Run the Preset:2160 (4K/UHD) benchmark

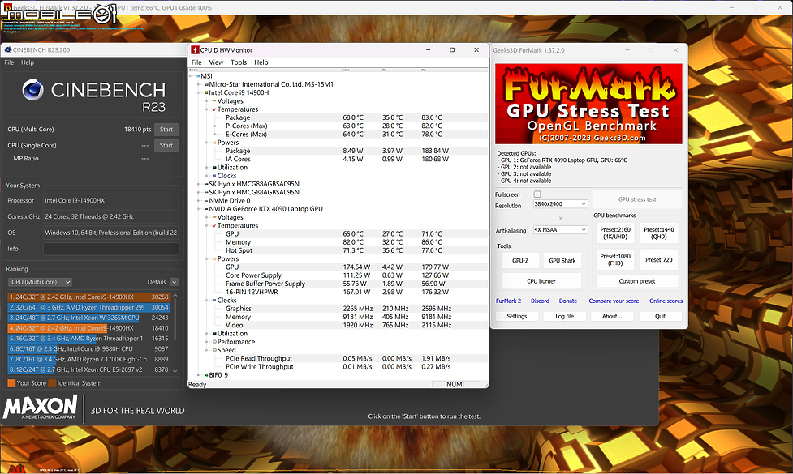pyautogui.click(x=615, y=233)
